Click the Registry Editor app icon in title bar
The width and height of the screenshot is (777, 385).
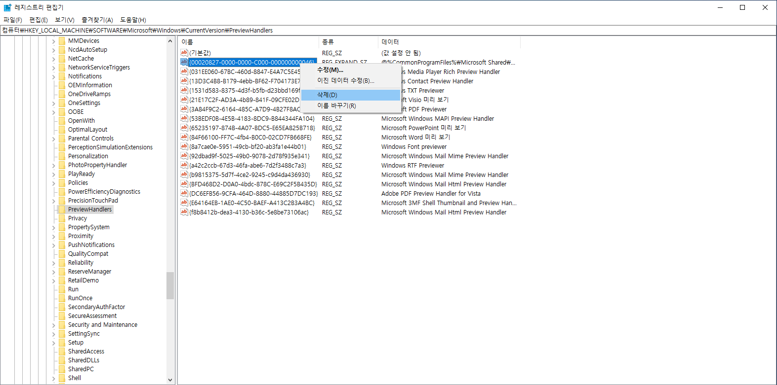pyautogui.click(x=7, y=7)
